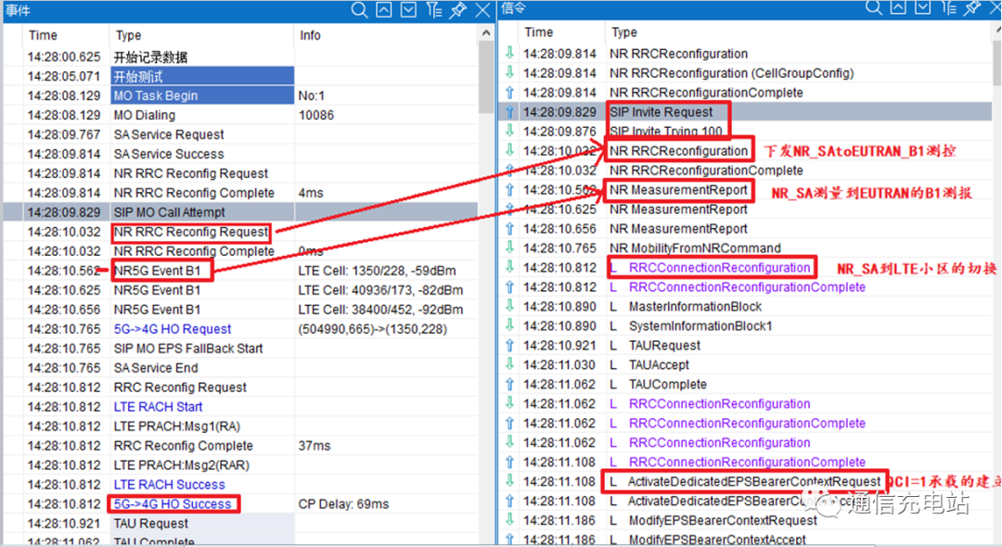The image size is (1002, 547).
Task: Click Time column header in 信令 panel
Action: tap(539, 32)
